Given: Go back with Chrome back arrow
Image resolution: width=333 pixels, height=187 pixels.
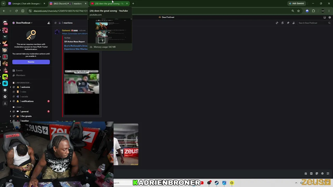Looking at the screenshot, I should (x=4, y=11).
